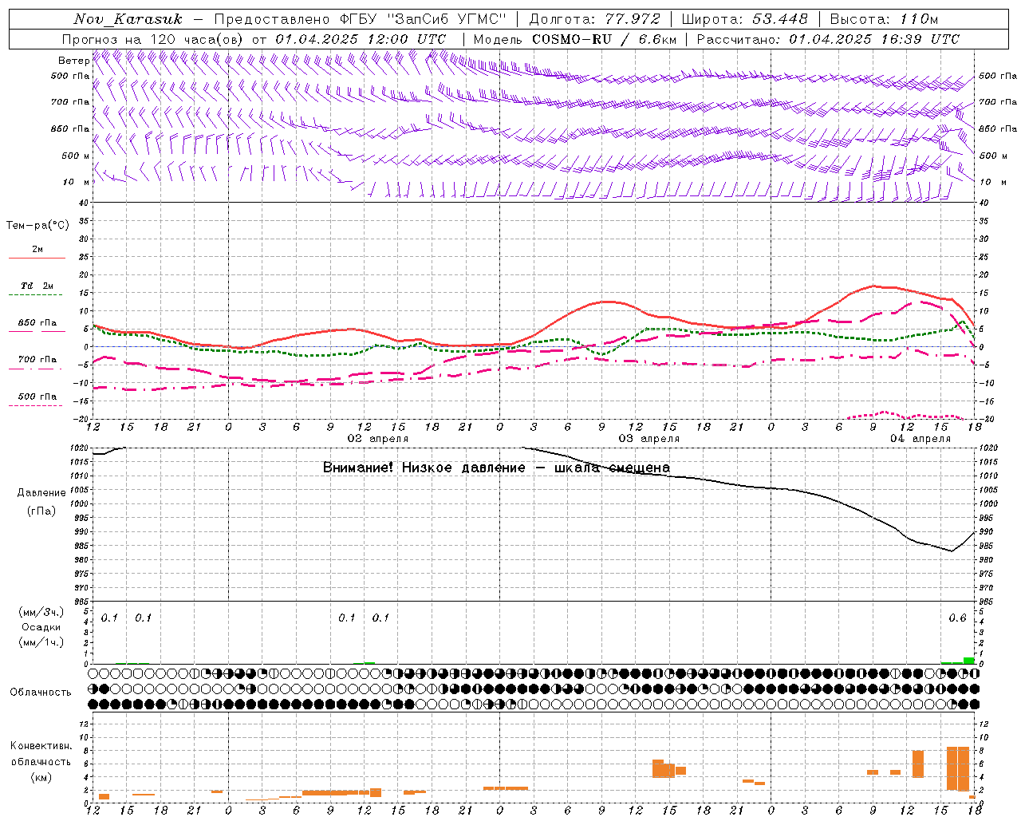
Task: Click the 04 апреля date label
Action: click(x=920, y=439)
